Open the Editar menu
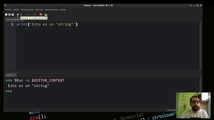 coord(16,10)
